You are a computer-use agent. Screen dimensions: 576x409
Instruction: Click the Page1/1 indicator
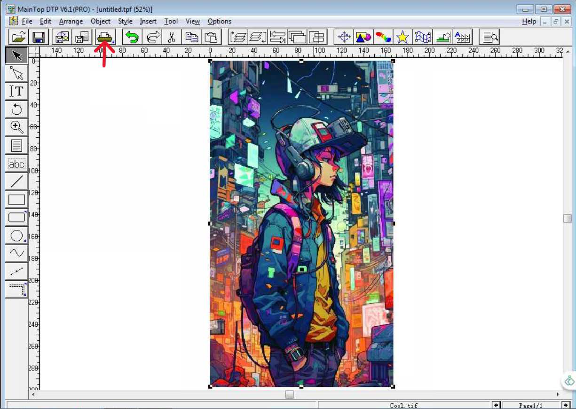click(531, 405)
